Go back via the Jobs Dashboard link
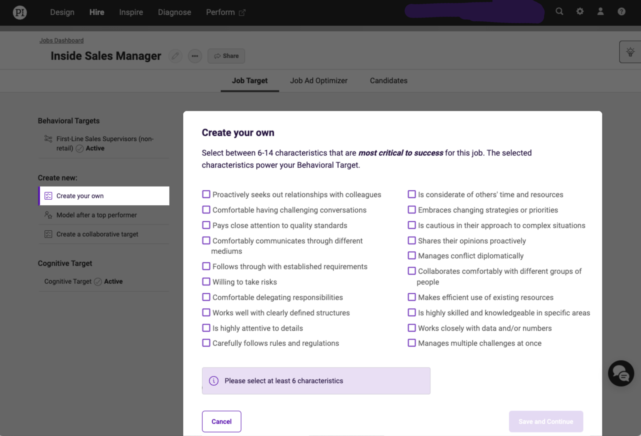641x436 pixels. tap(61, 40)
